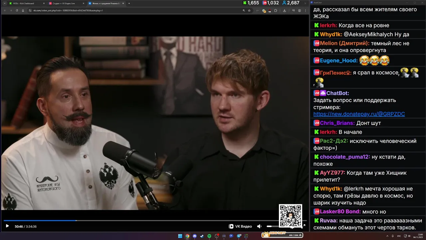The width and height of the screenshot is (426, 240).
Task: Go back in browser history
Action: [5, 10]
